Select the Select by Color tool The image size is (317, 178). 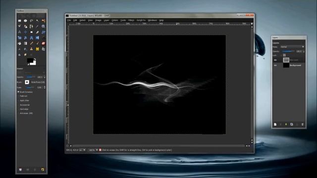point(43,21)
